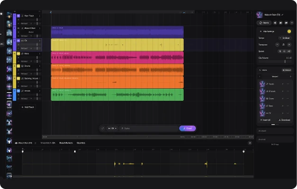Go to previous stems version arrow
The image size is (297, 189).
click(260, 77)
